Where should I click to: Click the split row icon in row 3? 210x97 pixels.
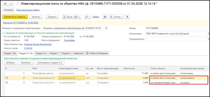coord(6,83)
